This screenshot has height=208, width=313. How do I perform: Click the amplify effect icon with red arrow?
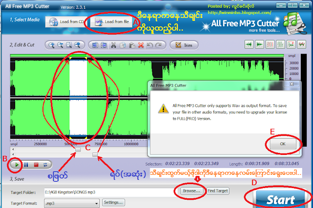pos(291,44)
